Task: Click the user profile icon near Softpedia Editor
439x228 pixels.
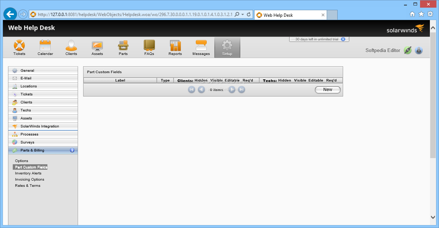Action: point(419,50)
